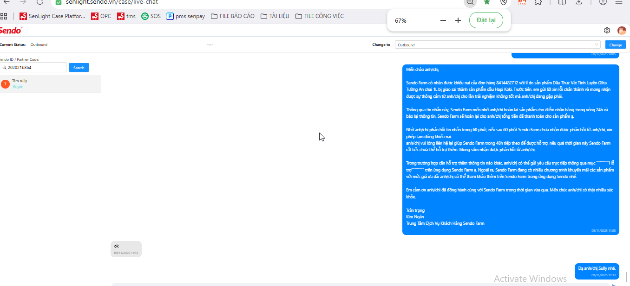Increase zoom with the plus button
This screenshot has height=286, width=630.
[458, 20]
